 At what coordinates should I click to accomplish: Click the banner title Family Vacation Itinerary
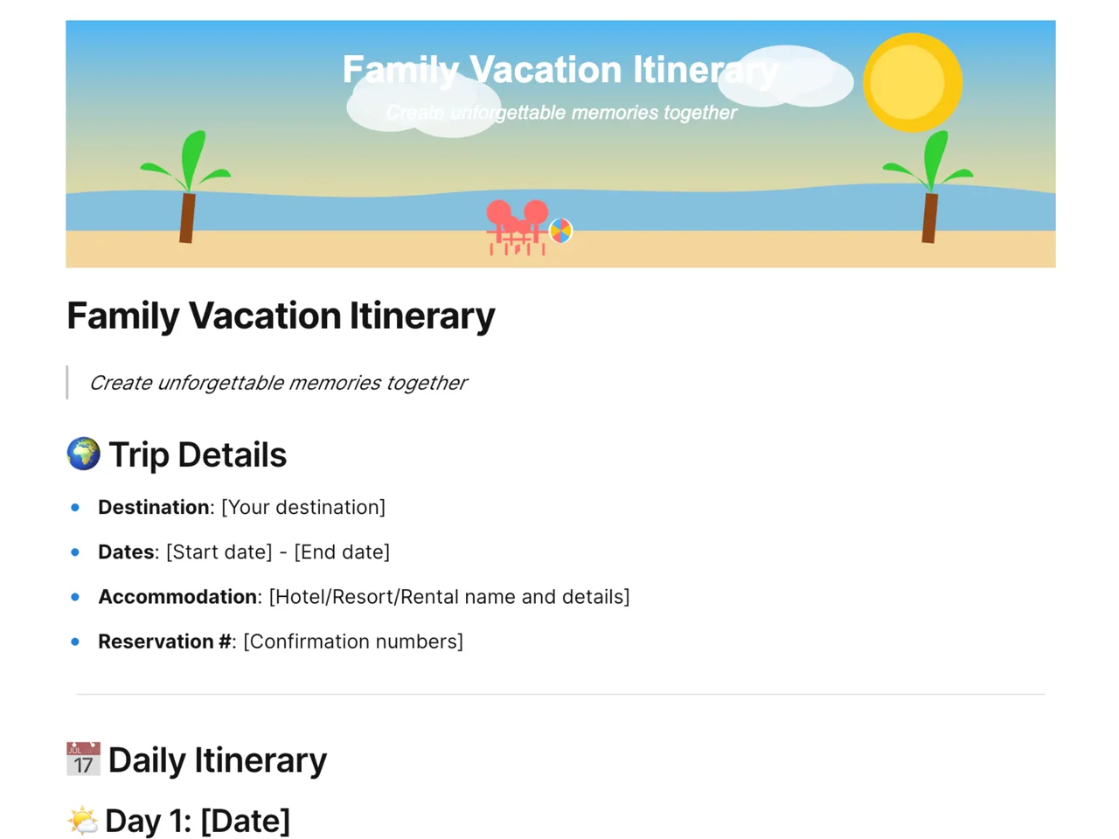(x=560, y=70)
